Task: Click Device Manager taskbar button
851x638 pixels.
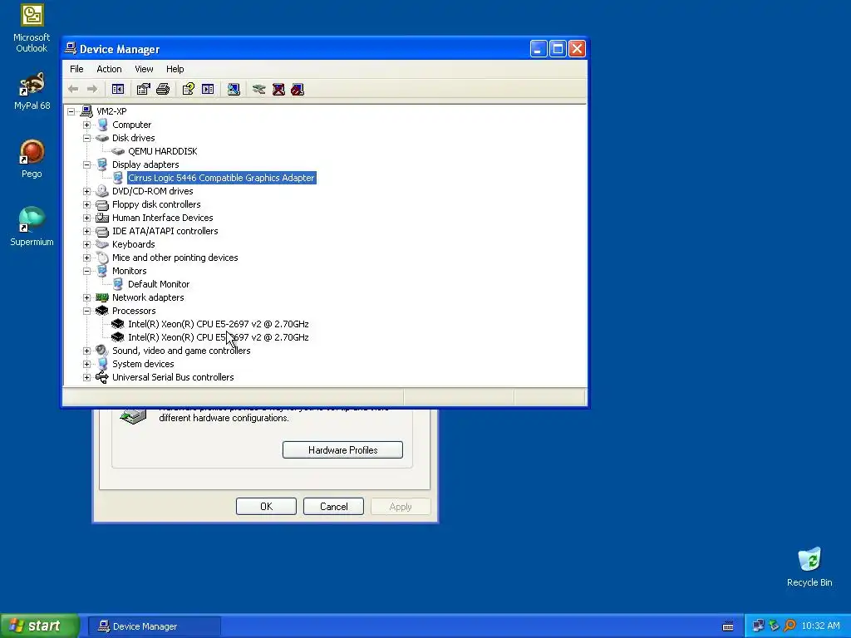Action: point(154,626)
